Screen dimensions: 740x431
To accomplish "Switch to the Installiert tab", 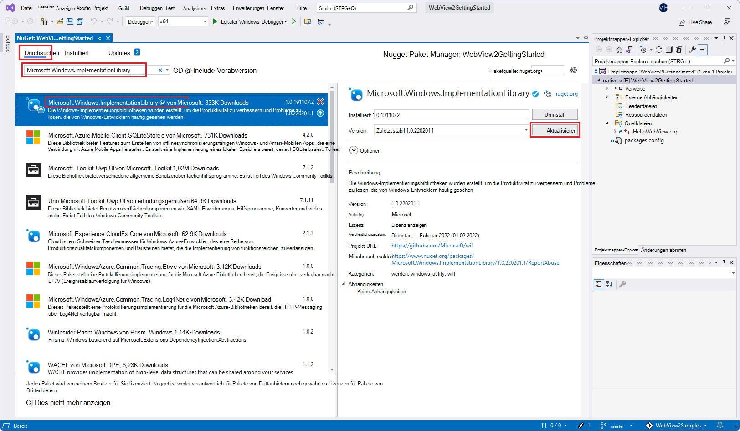I will click(x=77, y=53).
